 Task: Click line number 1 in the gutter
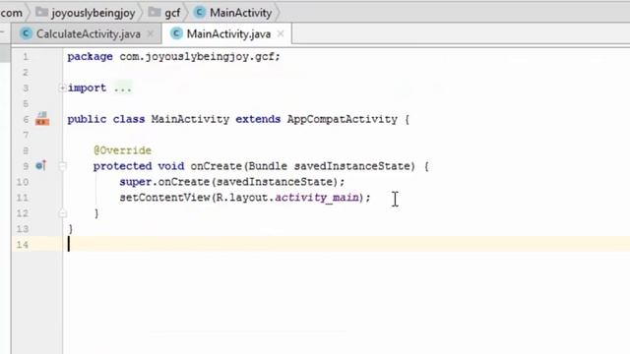(26, 57)
